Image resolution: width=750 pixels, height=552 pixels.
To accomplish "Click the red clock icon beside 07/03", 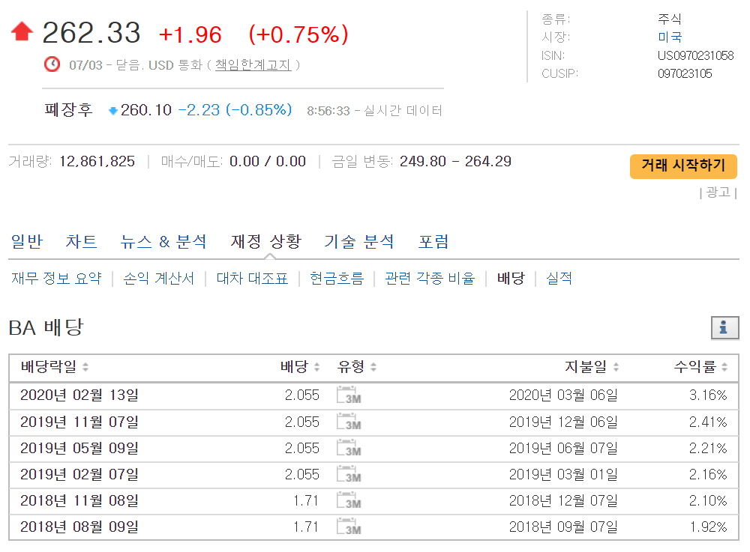I will point(52,64).
